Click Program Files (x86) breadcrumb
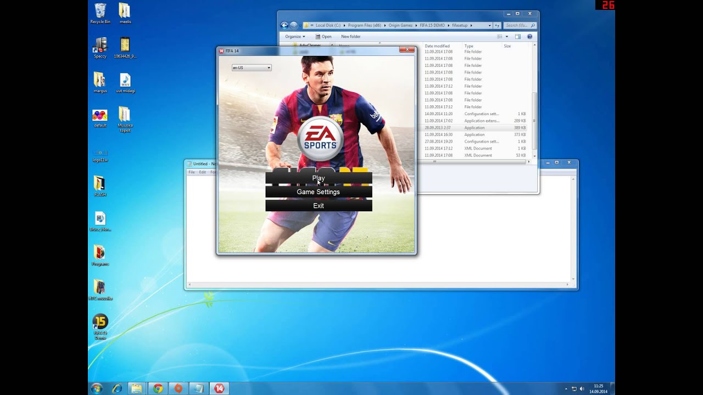The height and width of the screenshot is (395, 703). (364, 25)
